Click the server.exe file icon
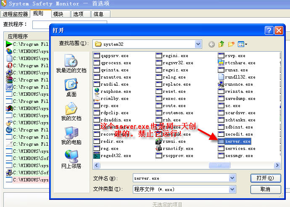 [x=221, y=141]
